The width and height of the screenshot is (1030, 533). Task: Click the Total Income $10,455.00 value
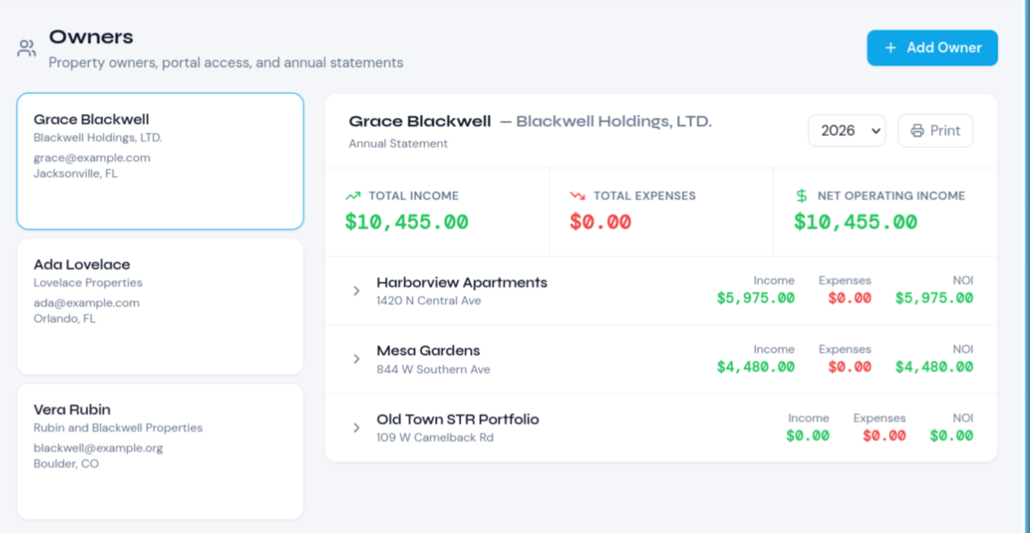tap(407, 222)
